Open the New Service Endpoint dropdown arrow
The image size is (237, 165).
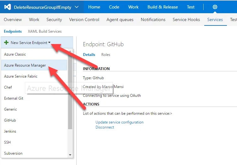(49, 43)
